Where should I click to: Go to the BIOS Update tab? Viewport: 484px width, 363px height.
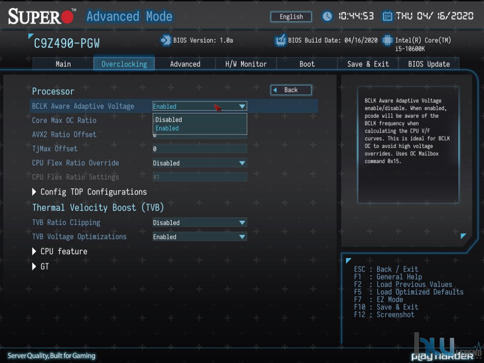point(429,64)
